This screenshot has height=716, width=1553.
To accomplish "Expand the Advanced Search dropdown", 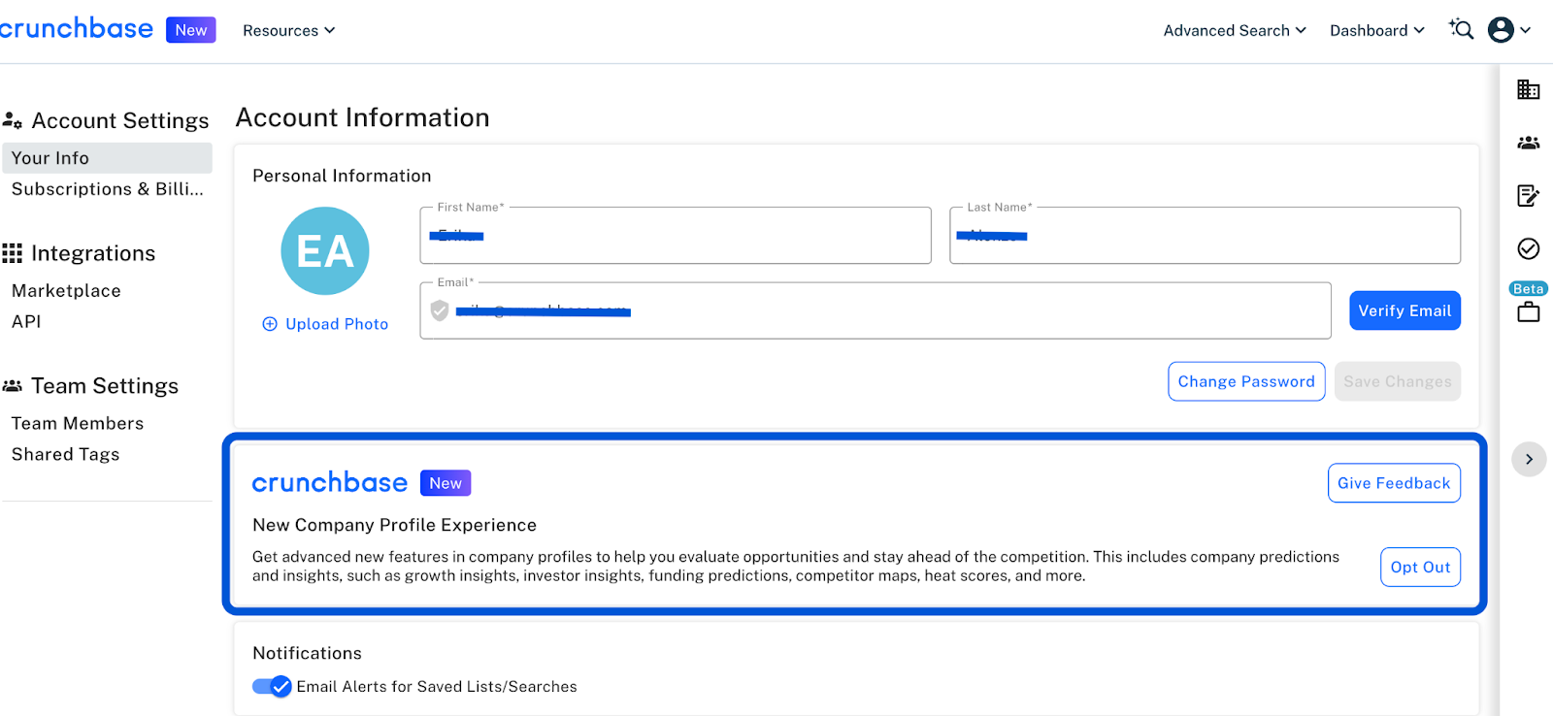I will pos(1235,30).
